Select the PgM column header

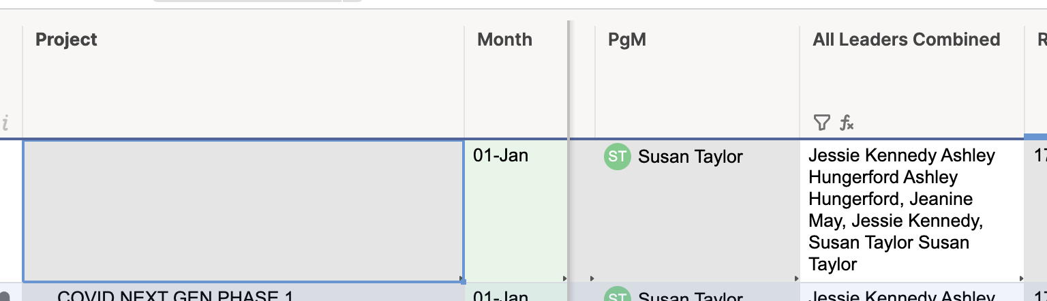pyautogui.click(x=697, y=82)
